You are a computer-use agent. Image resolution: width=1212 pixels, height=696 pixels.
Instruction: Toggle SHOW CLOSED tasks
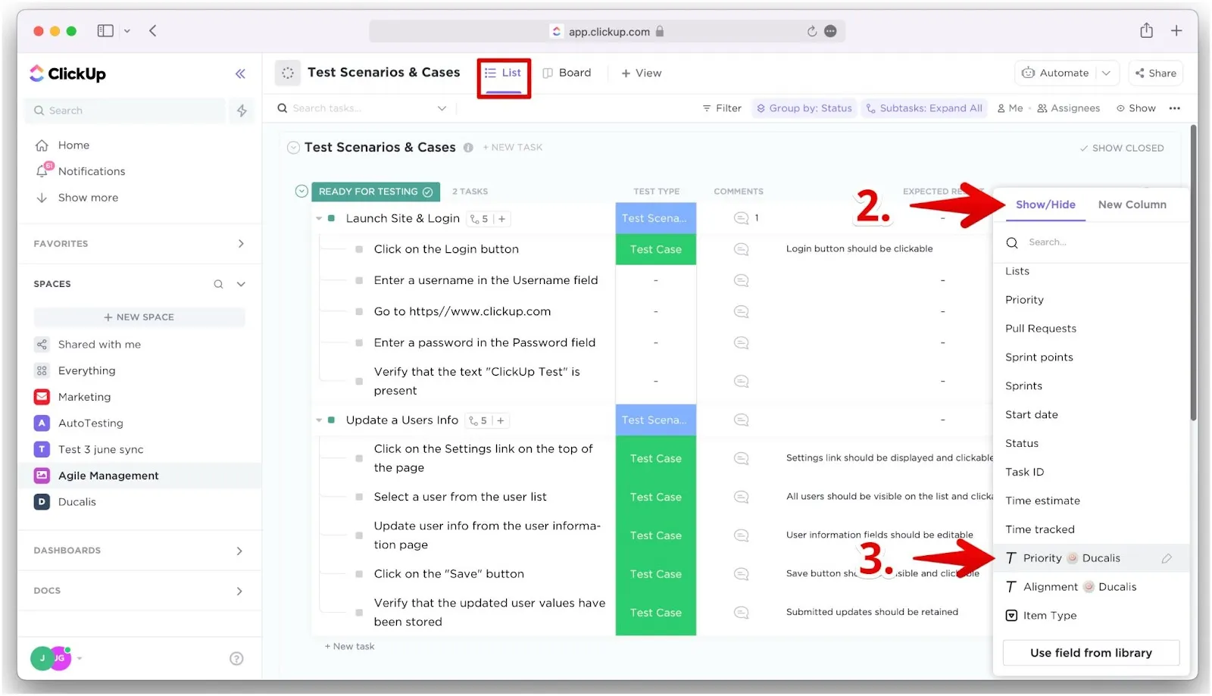(1123, 148)
